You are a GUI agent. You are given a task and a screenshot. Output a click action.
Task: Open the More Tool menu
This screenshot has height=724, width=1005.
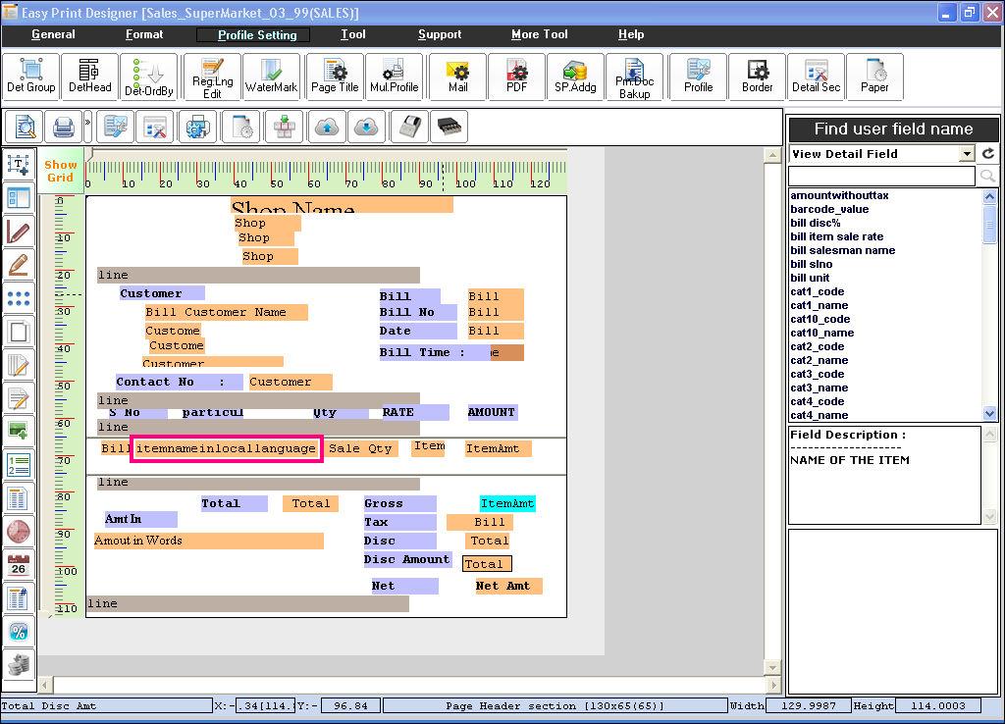[539, 34]
